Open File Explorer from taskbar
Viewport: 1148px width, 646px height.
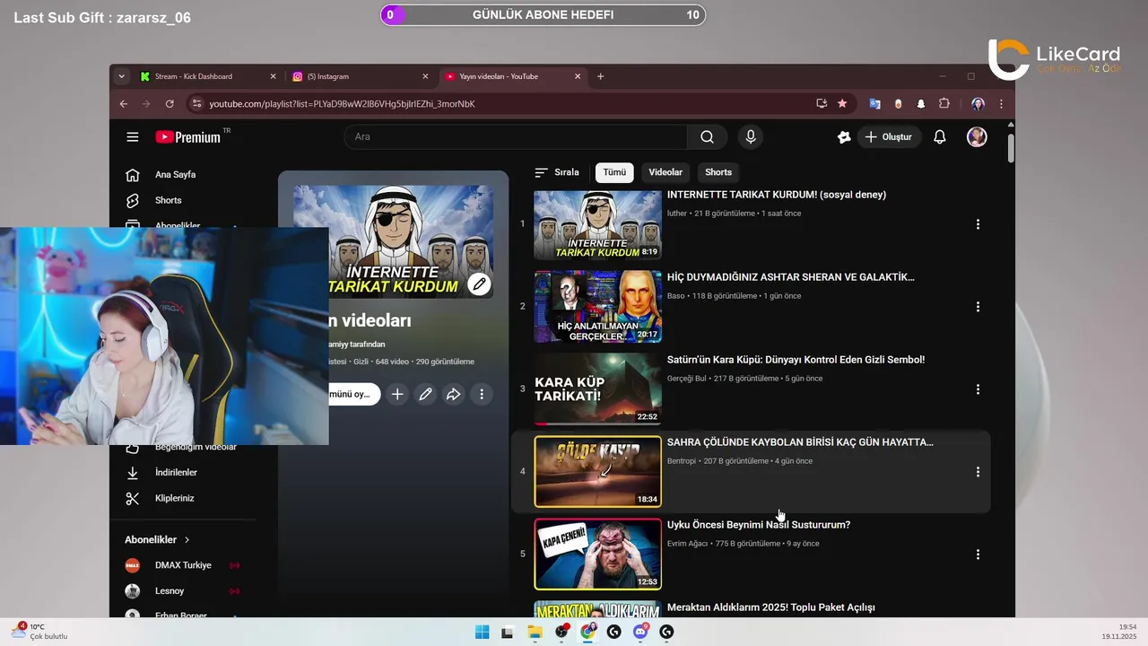click(535, 632)
